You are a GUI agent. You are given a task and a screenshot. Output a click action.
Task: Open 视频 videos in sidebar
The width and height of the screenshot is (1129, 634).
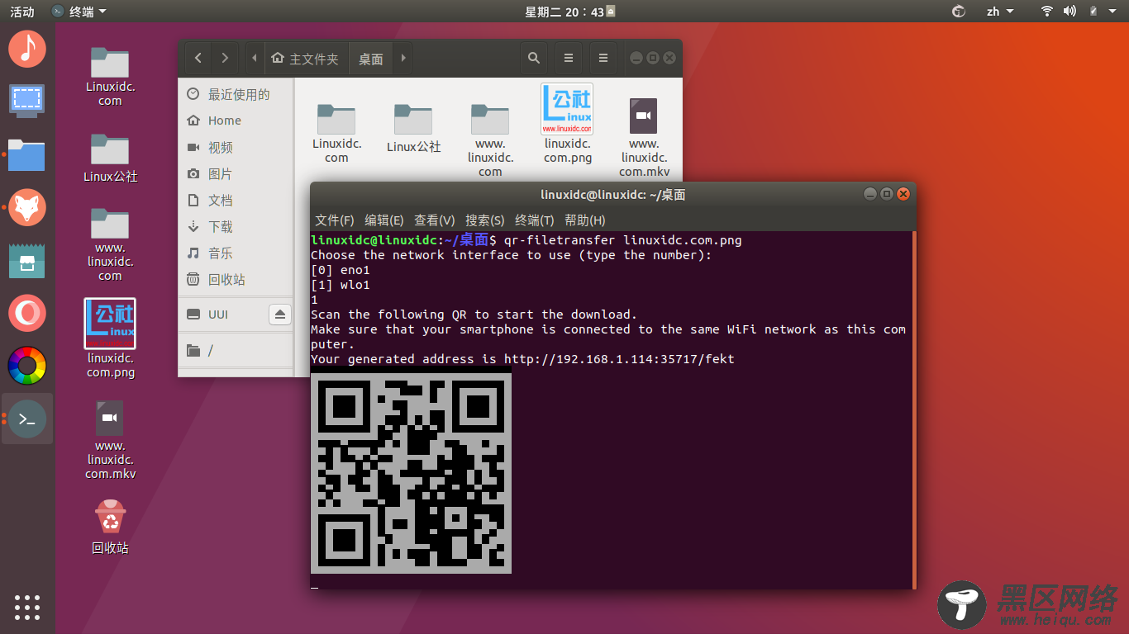click(x=236, y=147)
